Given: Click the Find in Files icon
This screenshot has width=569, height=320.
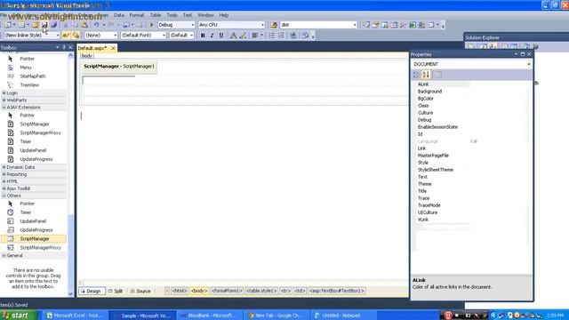Looking at the screenshot, I should coord(274,25).
